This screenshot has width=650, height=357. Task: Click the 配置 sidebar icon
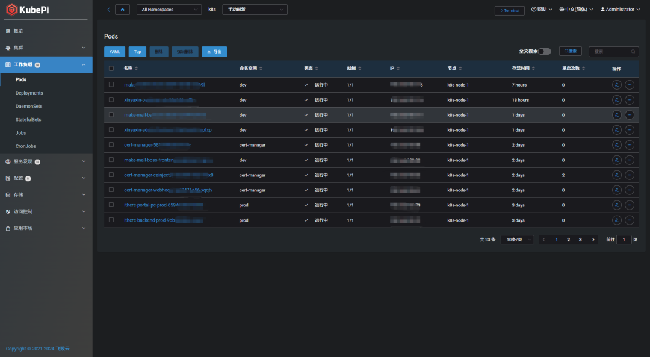pos(8,178)
